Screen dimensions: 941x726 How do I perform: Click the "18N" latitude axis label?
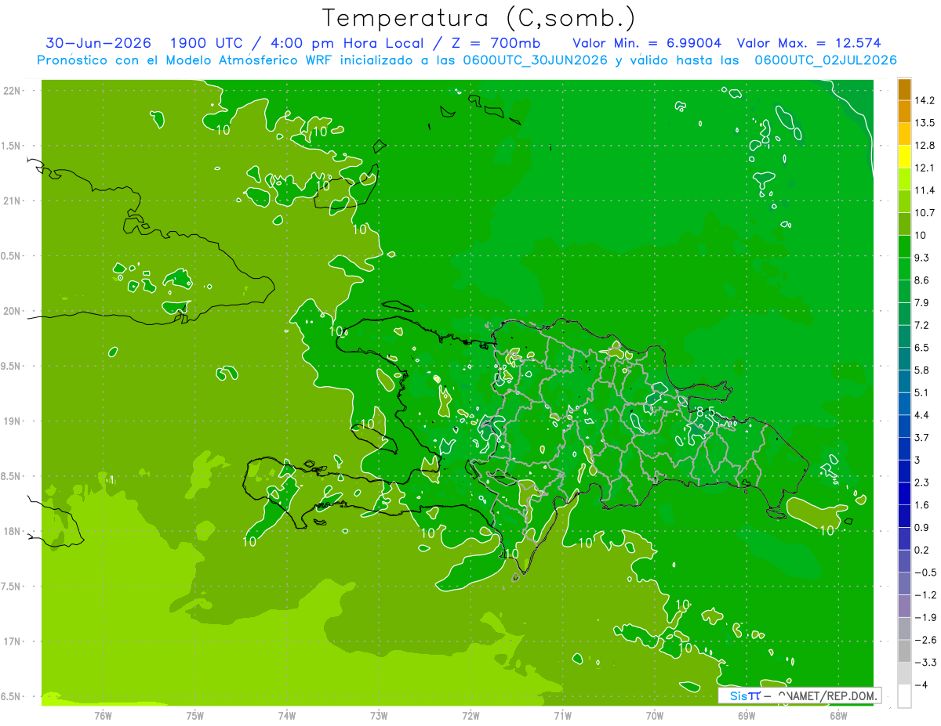13,531
